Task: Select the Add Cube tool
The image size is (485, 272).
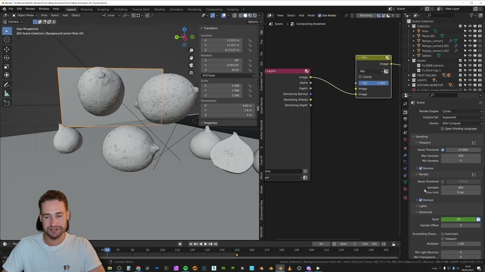Action: click(x=7, y=103)
